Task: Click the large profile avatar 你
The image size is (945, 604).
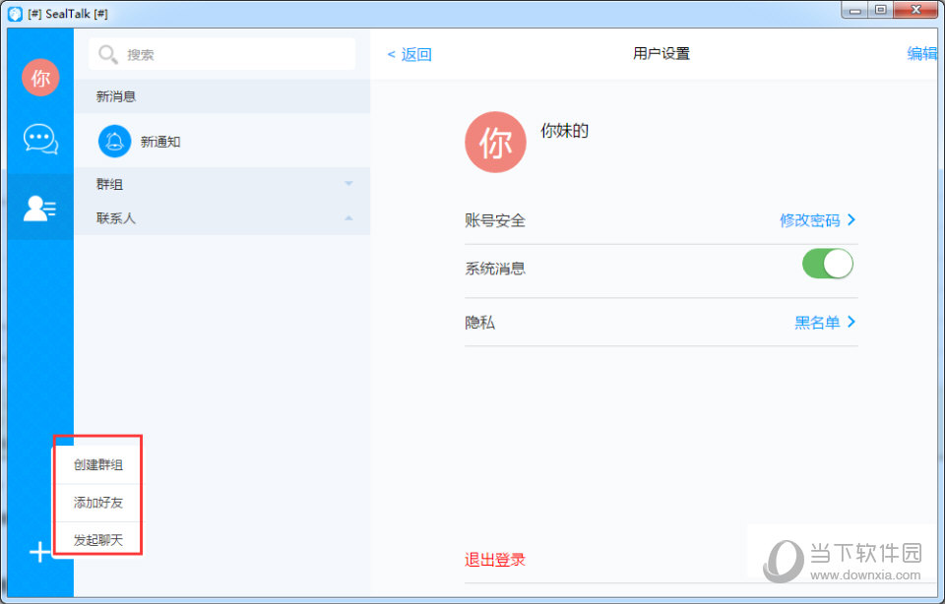Action: [495, 142]
